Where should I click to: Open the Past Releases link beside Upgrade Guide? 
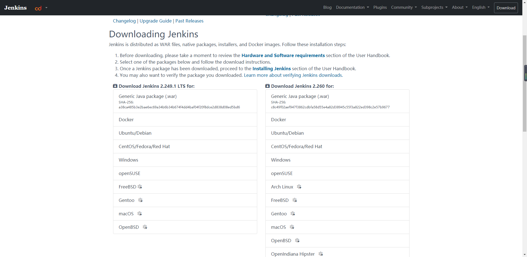click(189, 21)
